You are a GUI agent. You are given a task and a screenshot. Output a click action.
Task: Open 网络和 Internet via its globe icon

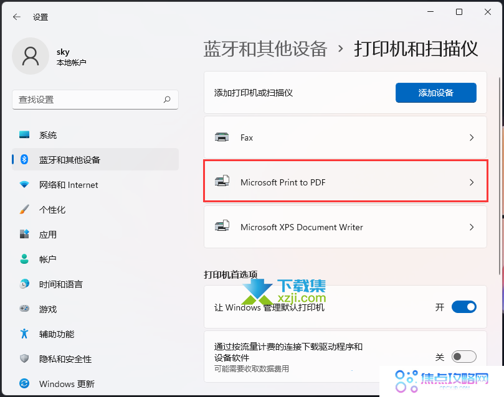24,185
